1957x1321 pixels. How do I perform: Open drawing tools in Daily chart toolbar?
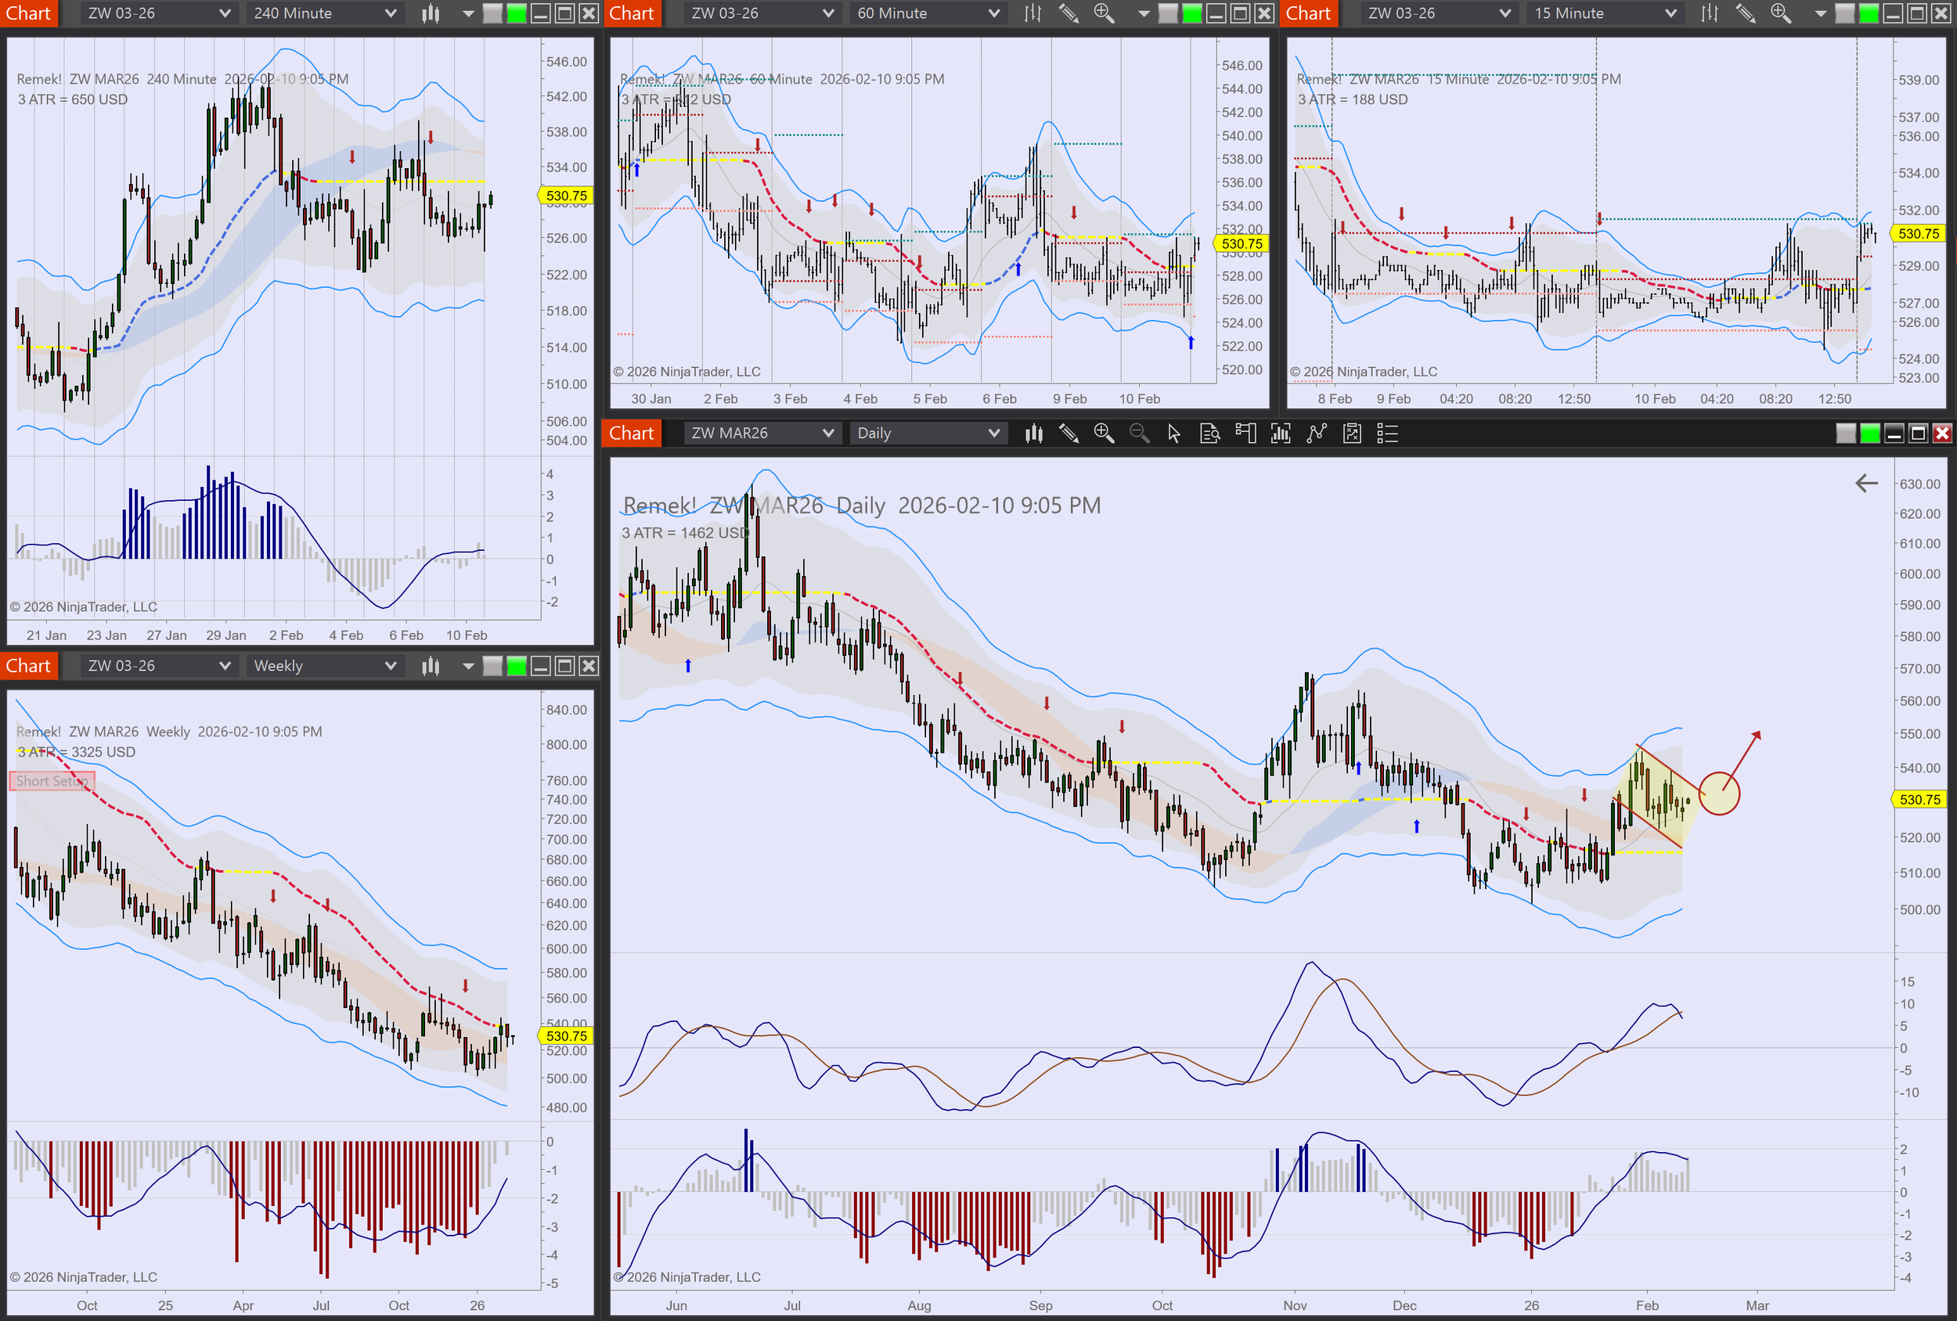click(x=1069, y=434)
